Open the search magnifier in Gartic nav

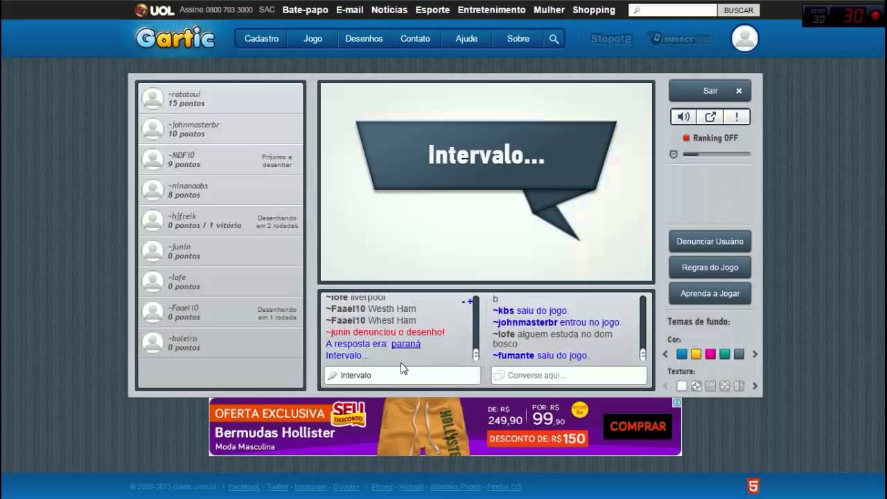tap(554, 39)
